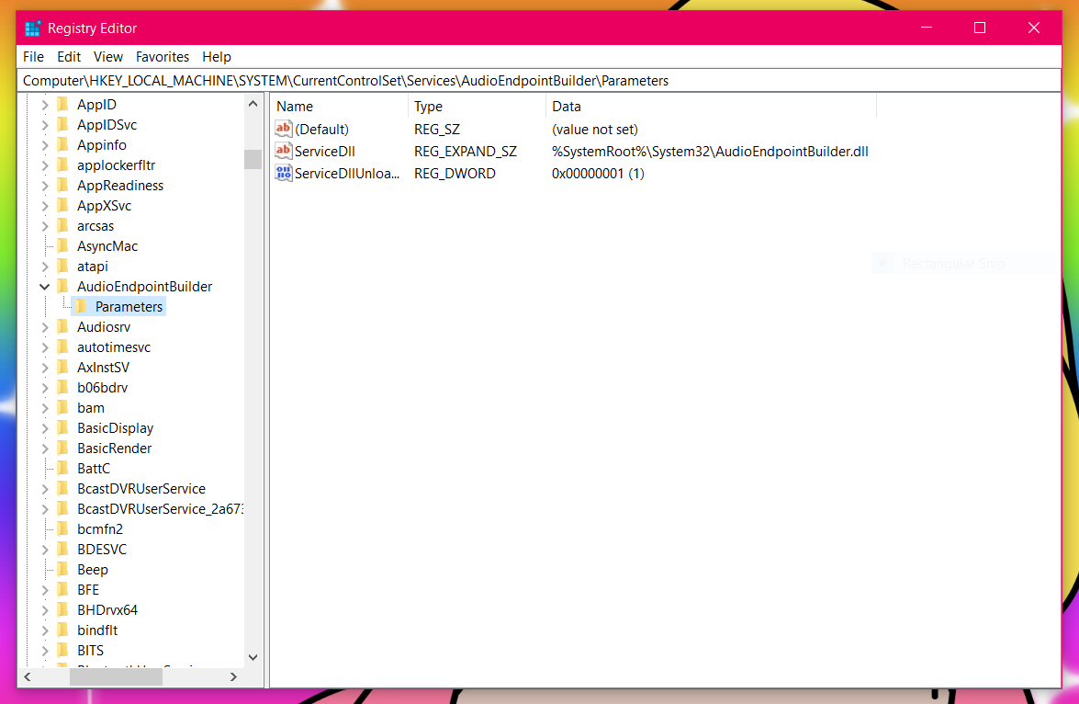Select the bindflt key label

pyautogui.click(x=97, y=630)
